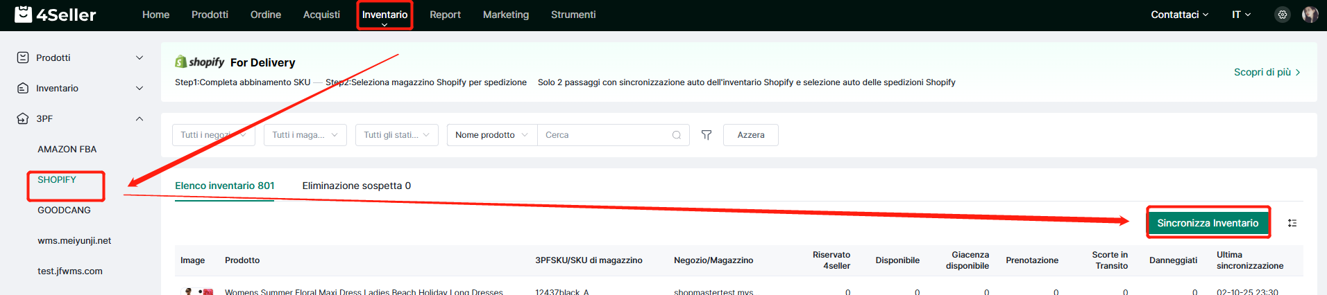Collapse the 3PF sidebar section
Image resolution: width=1327 pixels, height=295 pixels.
pyautogui.click(x=140, y=118)
